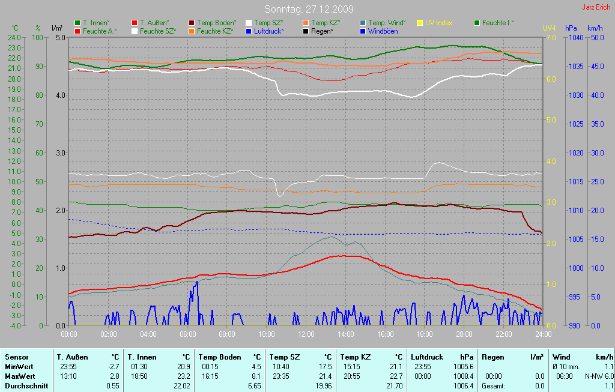The height and width of the screenshot is (392, 615).
Task: Click the black Regen legend square
Action: pyautogui.click(x=306, y=31)
